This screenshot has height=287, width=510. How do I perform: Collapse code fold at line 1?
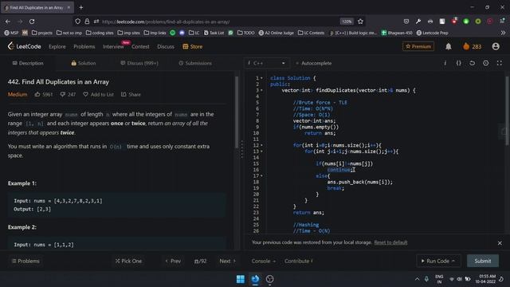point(261,78)
